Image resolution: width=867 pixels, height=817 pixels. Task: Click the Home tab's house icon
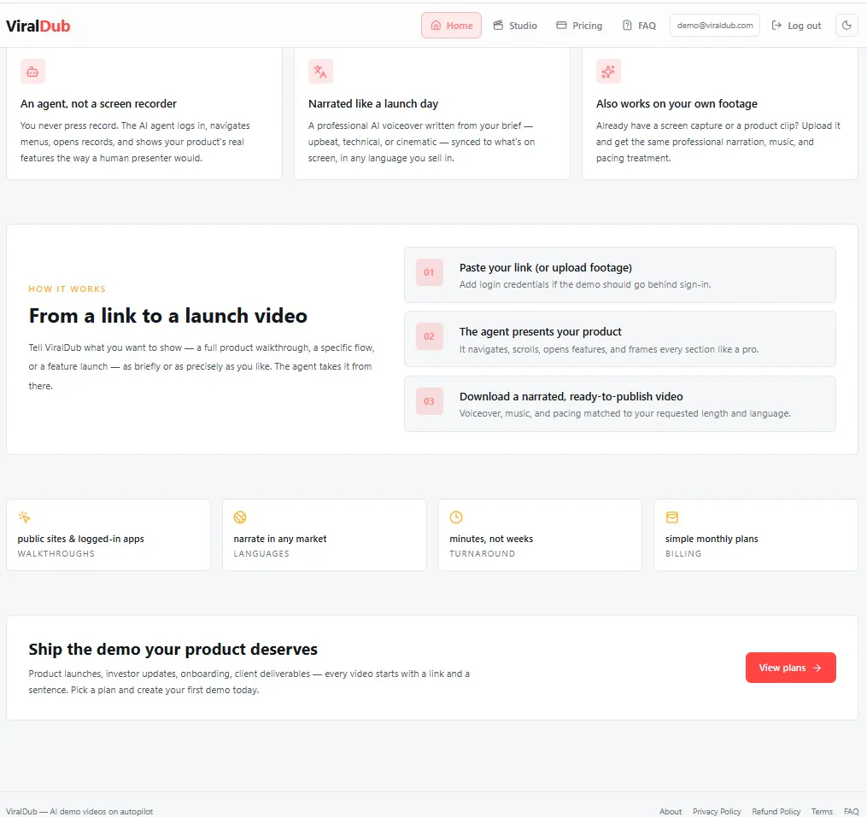click(x=436, y=26)
